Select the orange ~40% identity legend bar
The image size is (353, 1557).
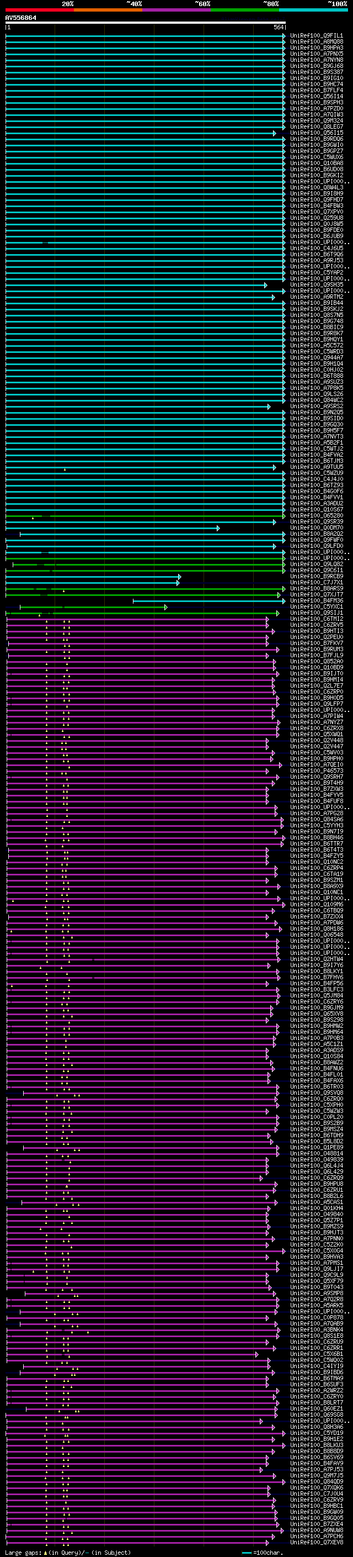coord(108,10)
